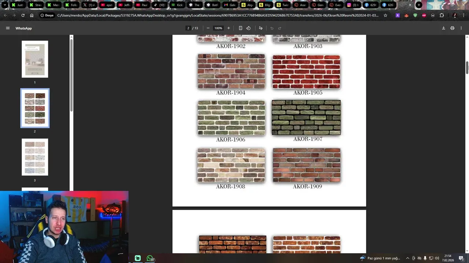The height and width of the screenshot is (263, 469).
Task: Click the AKOR-1906 green brick image
Action: [231, 118]
